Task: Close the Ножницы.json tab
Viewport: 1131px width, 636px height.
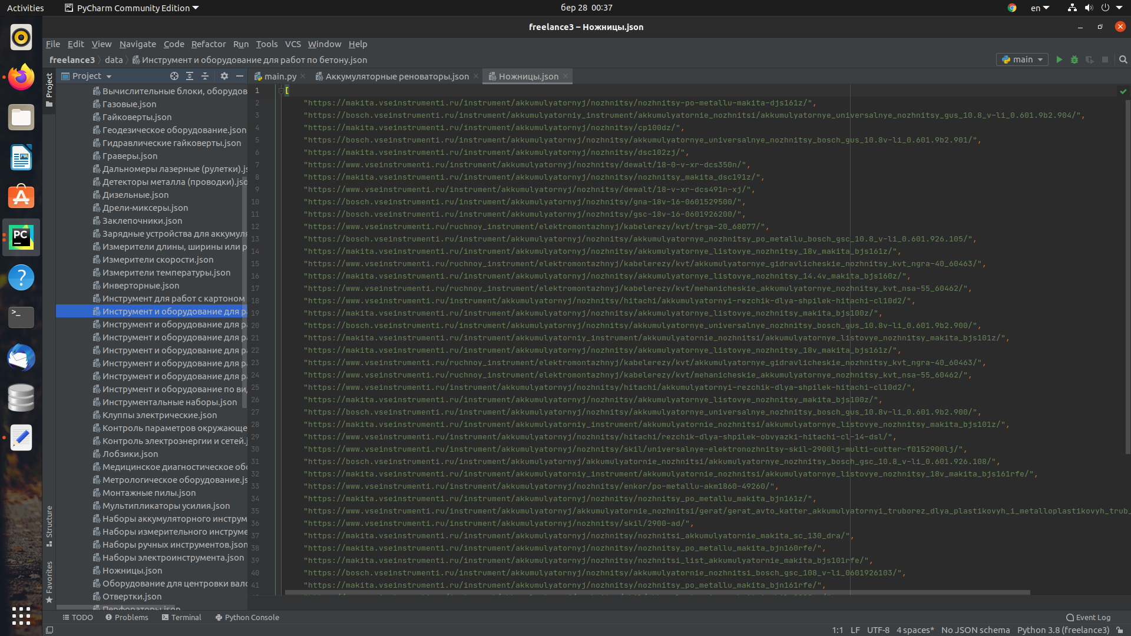Action: 565,76
